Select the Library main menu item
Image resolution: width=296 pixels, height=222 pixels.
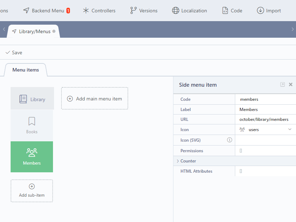click(x=32, y=98)
